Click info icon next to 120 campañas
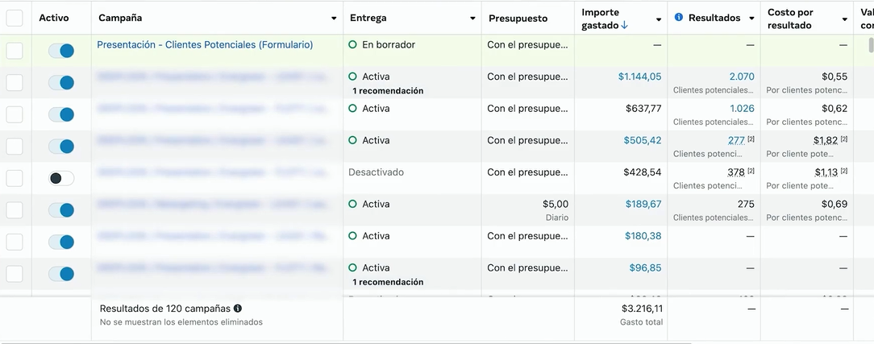This screenshot has width=874, height=344. (238, 309)
